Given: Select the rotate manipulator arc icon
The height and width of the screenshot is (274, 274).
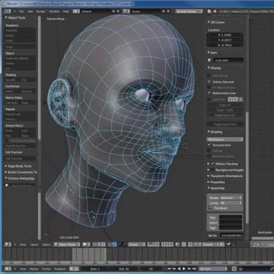Looking at the screenshot, I should click(120, 245).
